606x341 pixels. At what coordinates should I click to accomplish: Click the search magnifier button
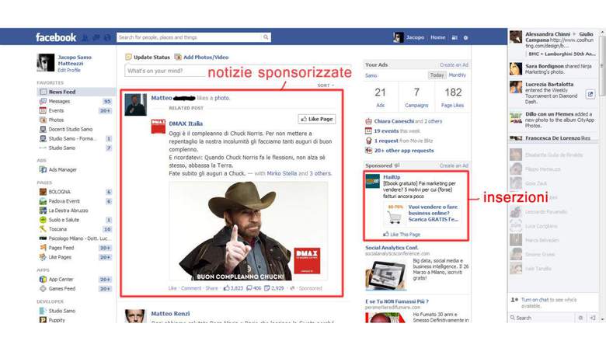pyautogui.click(x=266, y=37)
